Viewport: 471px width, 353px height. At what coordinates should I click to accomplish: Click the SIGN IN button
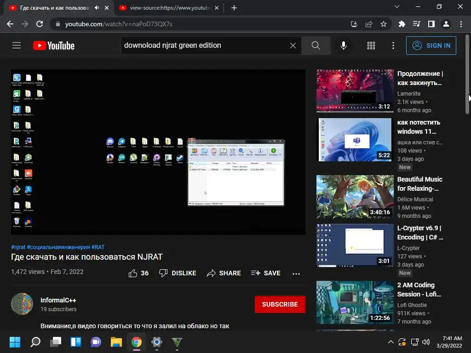click(x=431, y=46)
